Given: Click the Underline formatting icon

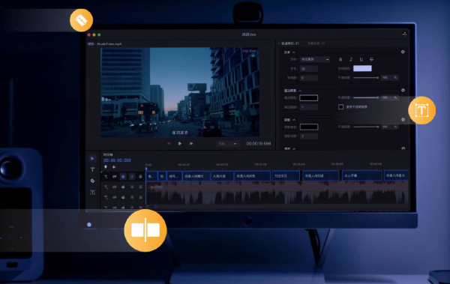Looking at the screenshot, I should pos(361,59).
